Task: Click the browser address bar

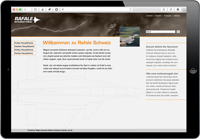Action: coord(97,9)
